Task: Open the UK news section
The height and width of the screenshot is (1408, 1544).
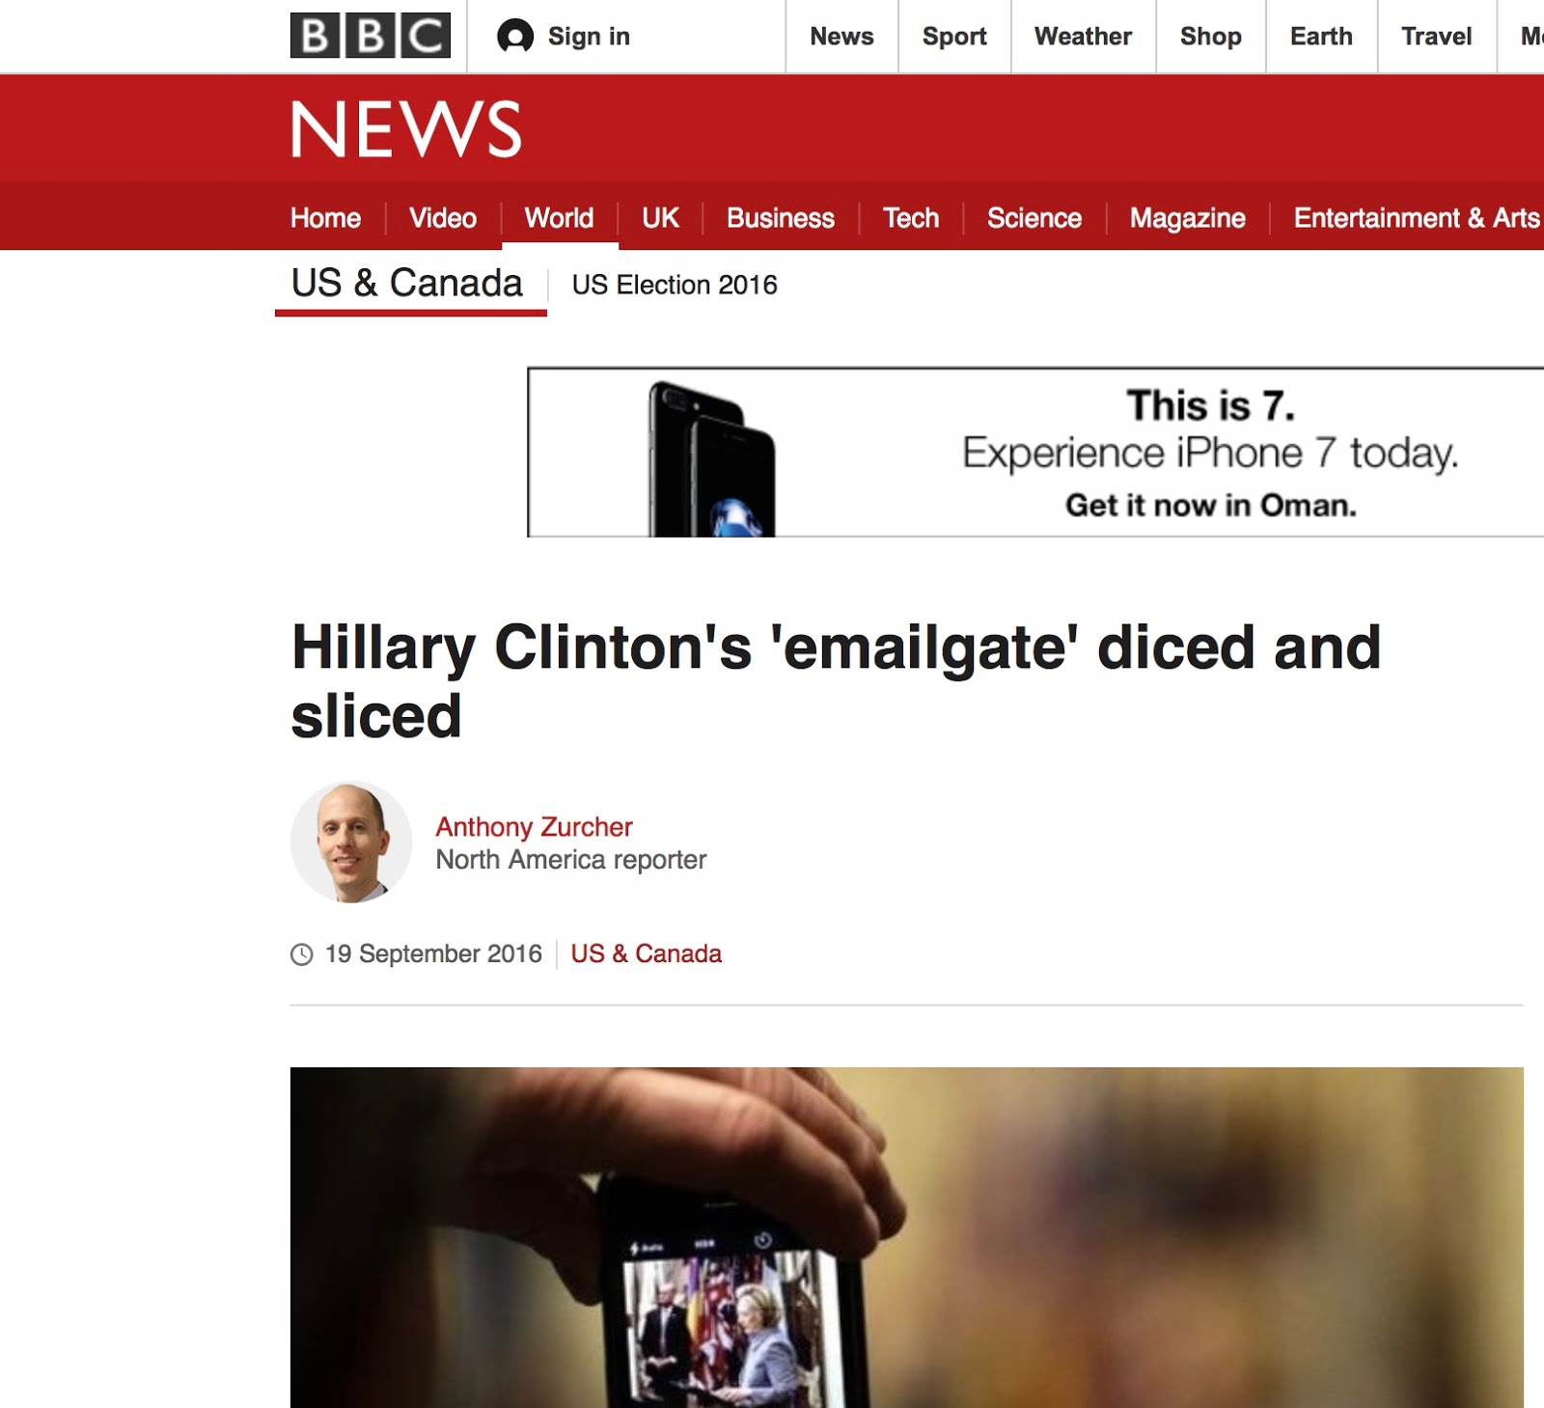Action: [x=661, y=218]
